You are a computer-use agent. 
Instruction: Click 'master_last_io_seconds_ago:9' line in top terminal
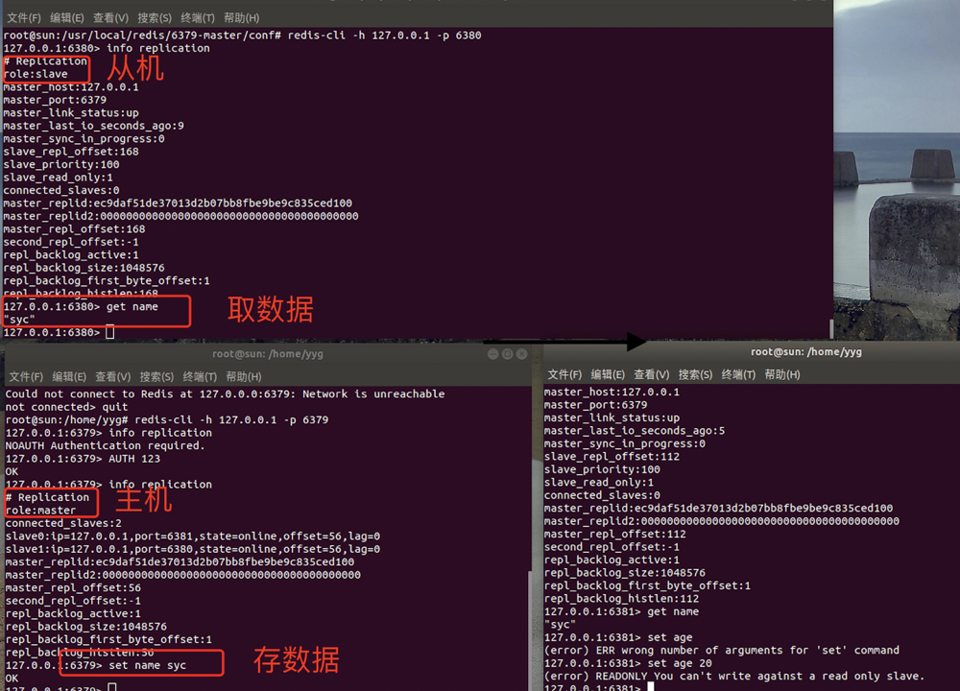tap(94, 126)
